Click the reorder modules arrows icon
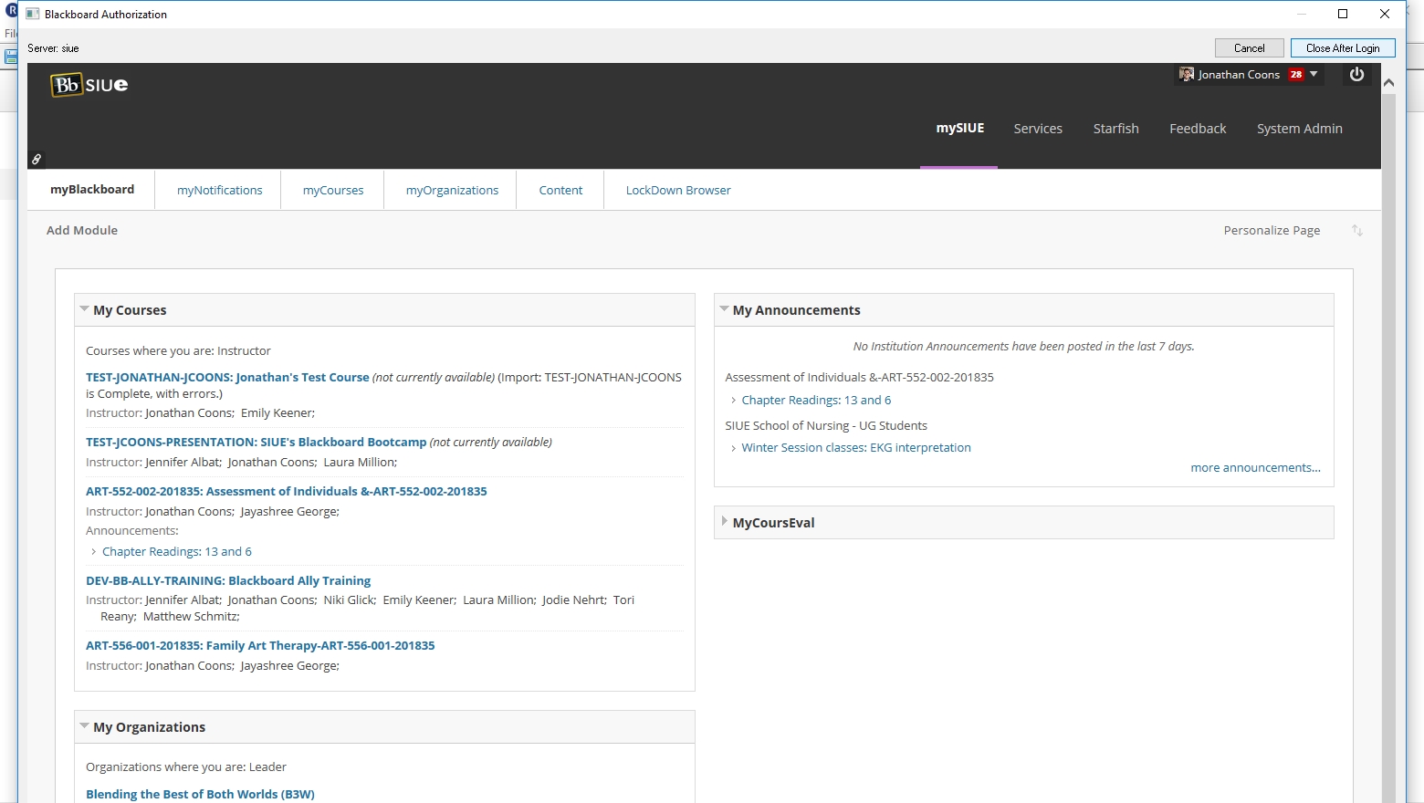The image size is (1424, 803). [x=1356, y=231]
